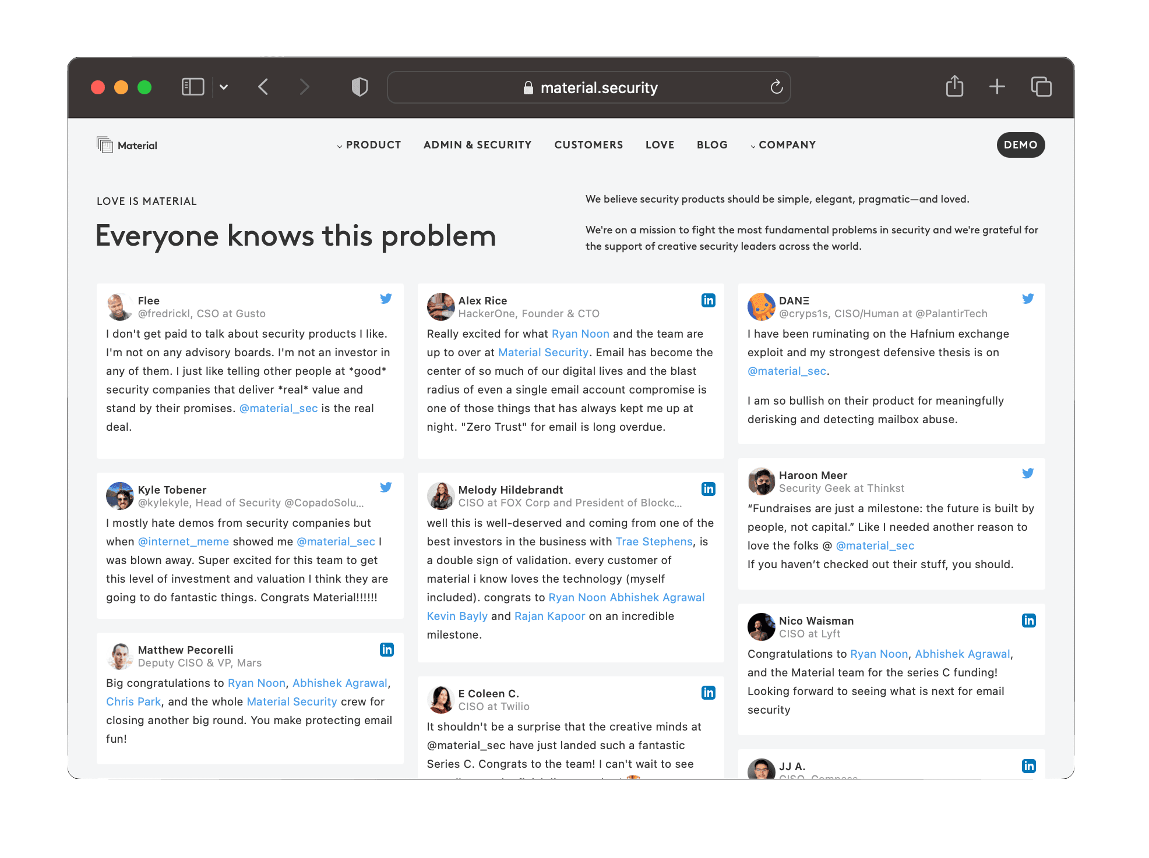The height and width of the screenshot is (858, 1149).
Task: Open Material Security link in Alex Rice's post
Action: [x=543, y=353]
